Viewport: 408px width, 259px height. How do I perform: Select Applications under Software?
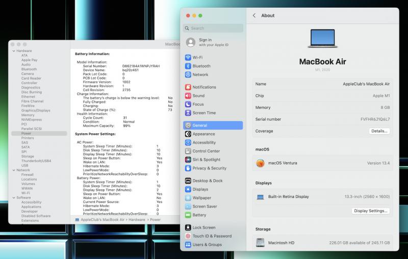pyautogui.click(x=31, y=207)
